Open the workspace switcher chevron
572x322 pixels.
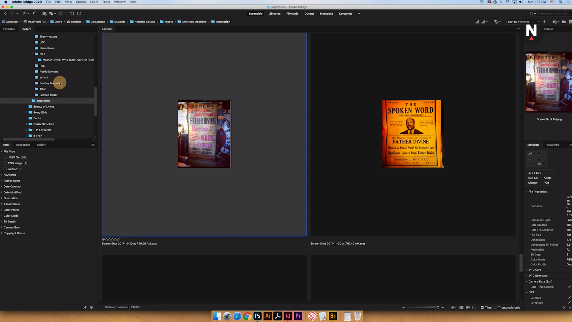point(359,14)
